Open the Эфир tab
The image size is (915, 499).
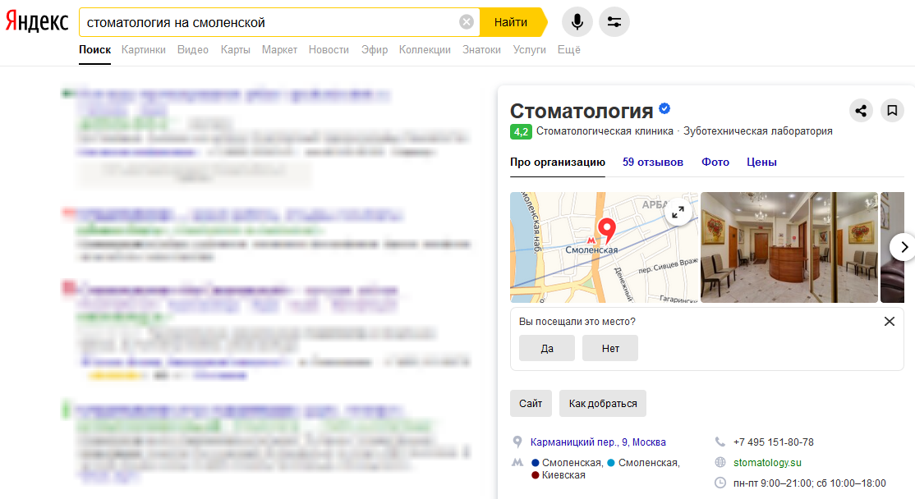[x=374, y=49]
